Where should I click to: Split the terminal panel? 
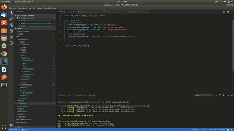pyautogui.click(x=220, y=95)
